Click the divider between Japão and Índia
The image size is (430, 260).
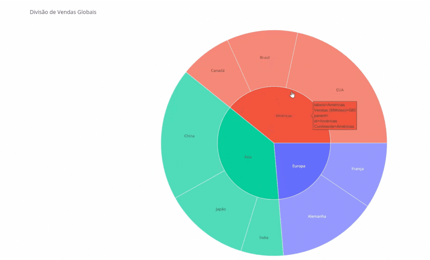click(x=249, y=224)
